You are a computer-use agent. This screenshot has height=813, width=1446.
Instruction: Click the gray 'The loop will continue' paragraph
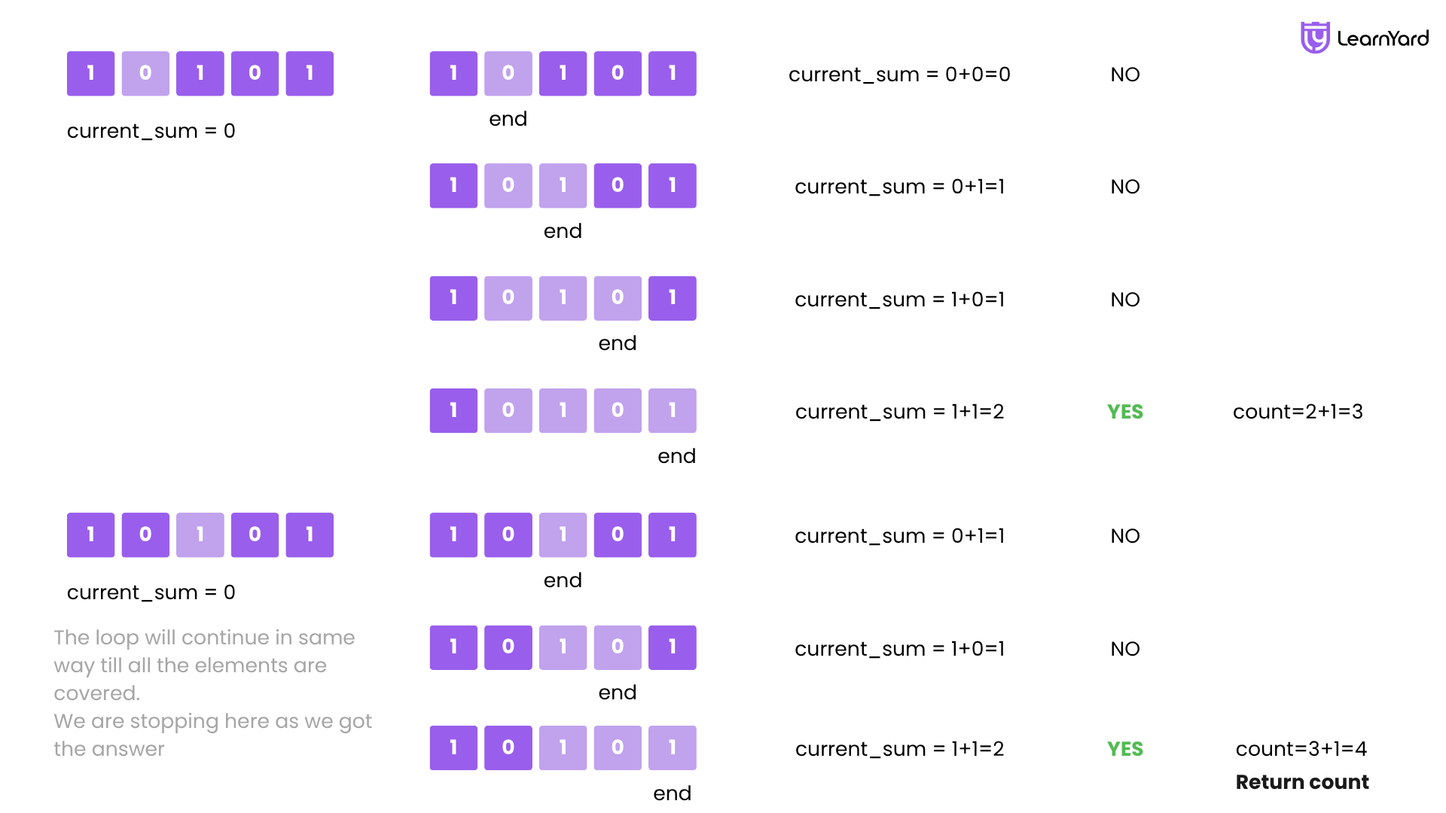point(213,693)
